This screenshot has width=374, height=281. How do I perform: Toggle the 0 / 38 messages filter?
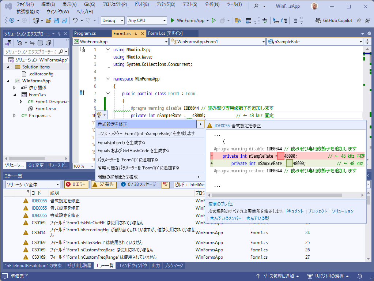pyautogui.click(x=139, y=184)
